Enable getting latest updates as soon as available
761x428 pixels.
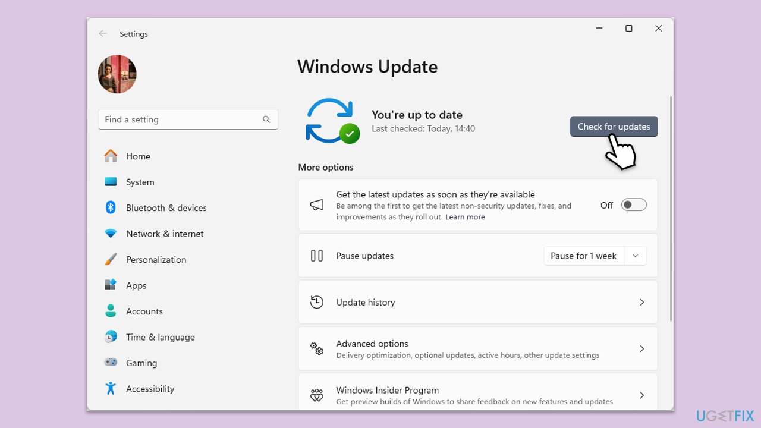pos(633,204)
